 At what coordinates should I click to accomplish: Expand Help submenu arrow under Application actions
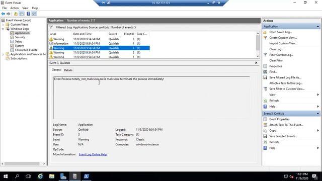[x=318, y=107]
